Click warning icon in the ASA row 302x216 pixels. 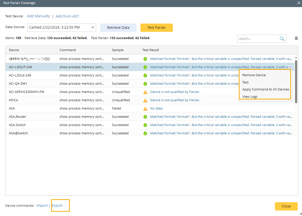[145, 109]
